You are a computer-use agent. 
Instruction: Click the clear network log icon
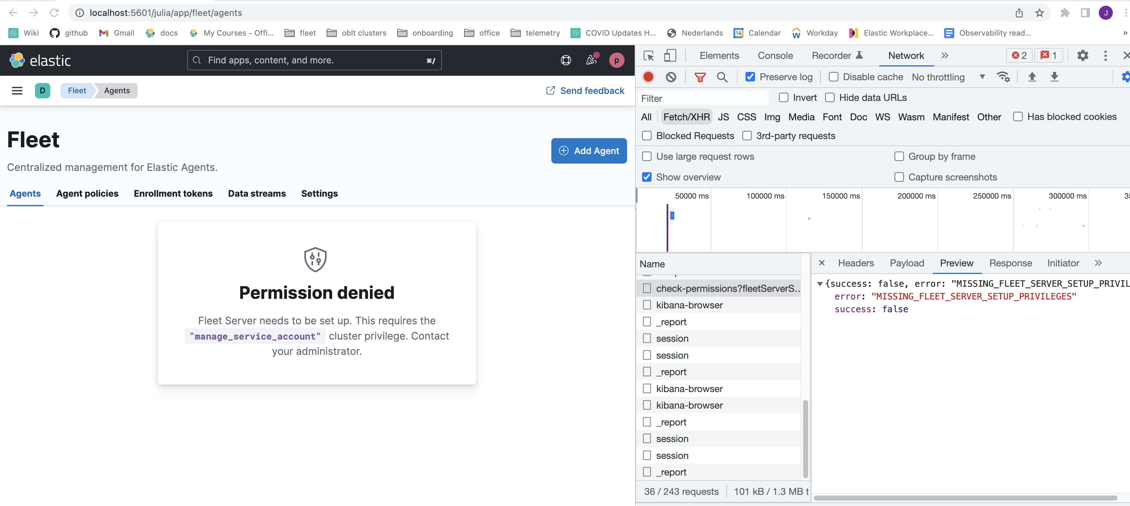pyautogui.click(x=671, y=77)
